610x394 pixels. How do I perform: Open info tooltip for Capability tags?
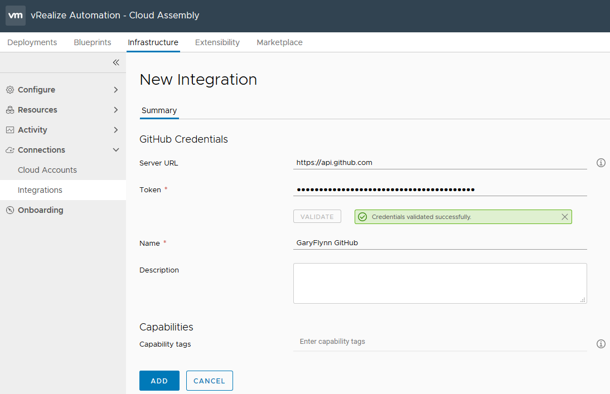click(x=601, y=344)
